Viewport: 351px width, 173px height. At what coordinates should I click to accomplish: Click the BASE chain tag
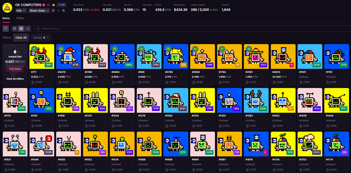(62, 5)
